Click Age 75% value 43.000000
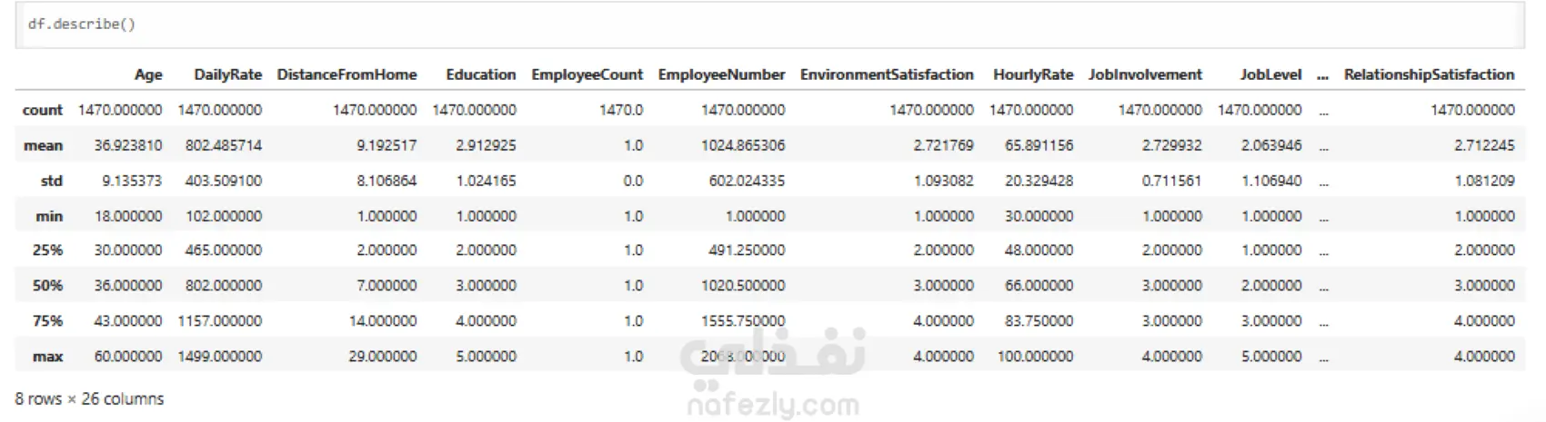This screenshot has height=422, width=1546. [128, 321]
